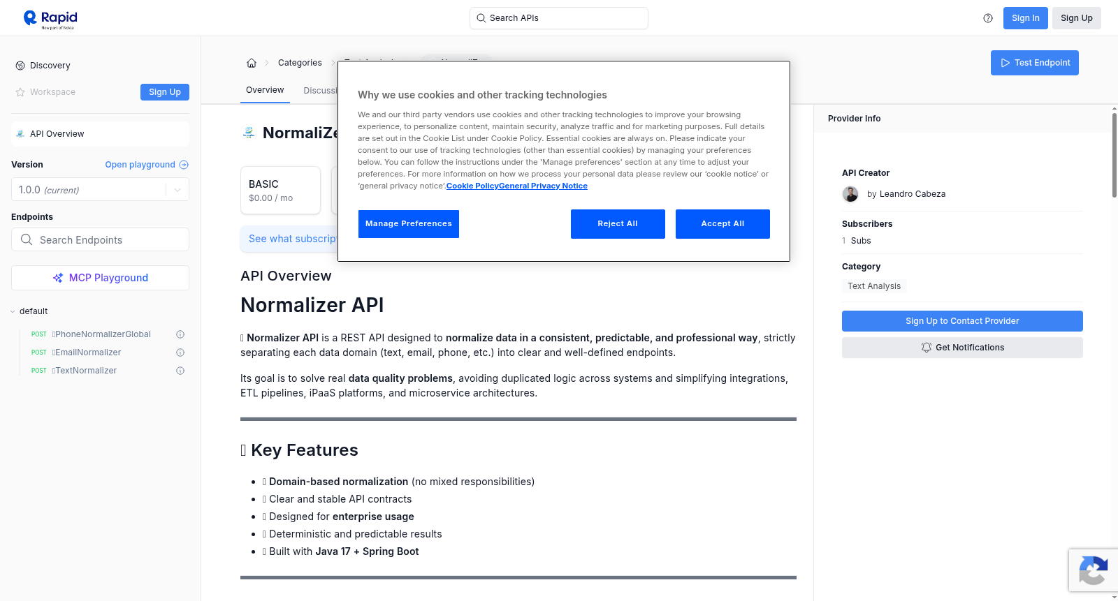Click Sign Up to Contact Provider

[962, 321]
